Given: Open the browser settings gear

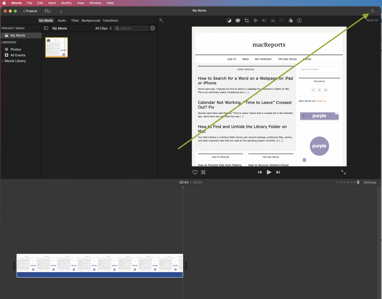Looking at the screenshot, I should pos(153,28).
